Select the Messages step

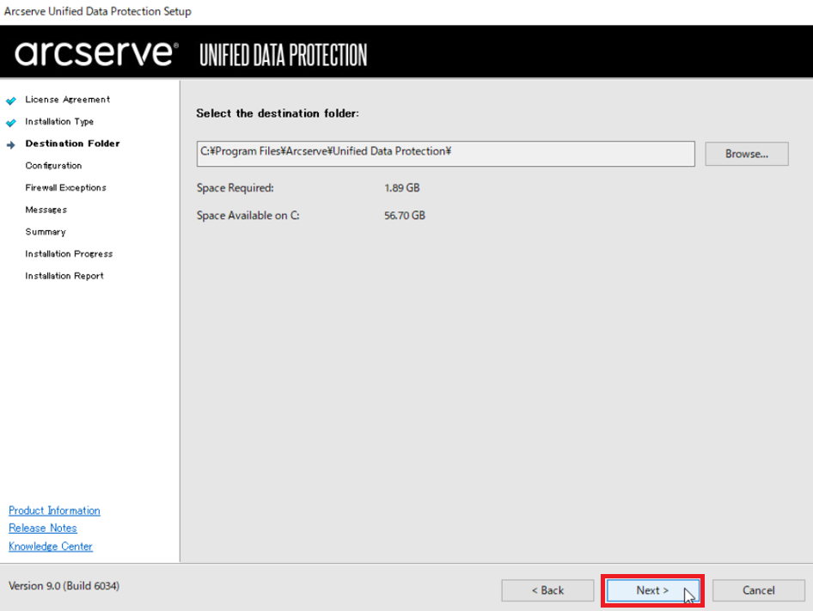pyautogui.click(x=46, y=210)
